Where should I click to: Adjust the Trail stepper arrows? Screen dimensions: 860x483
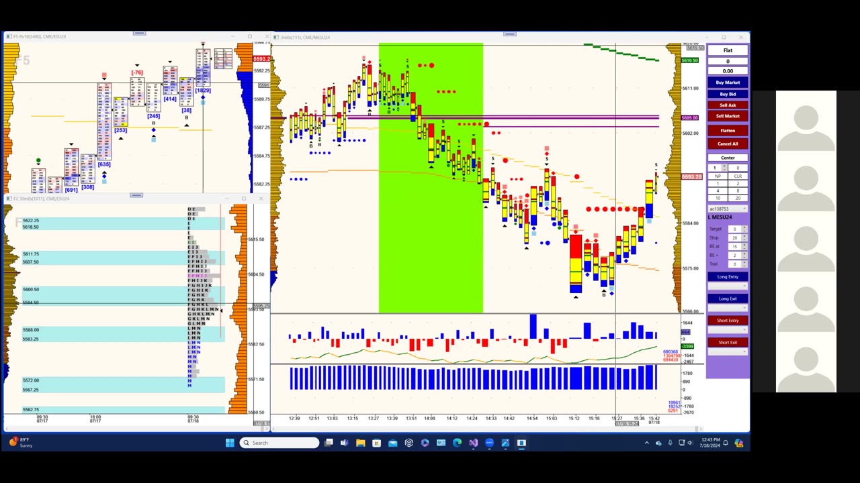point(744,264)
